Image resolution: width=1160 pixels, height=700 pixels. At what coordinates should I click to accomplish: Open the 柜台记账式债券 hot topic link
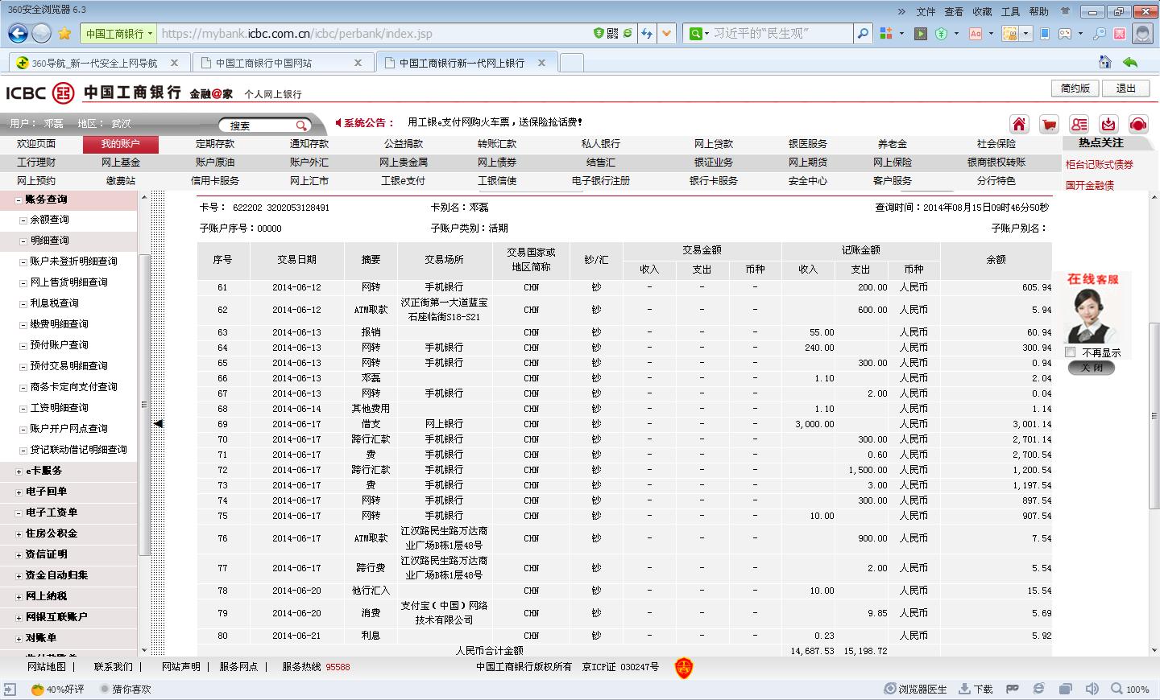point(1099,164)
